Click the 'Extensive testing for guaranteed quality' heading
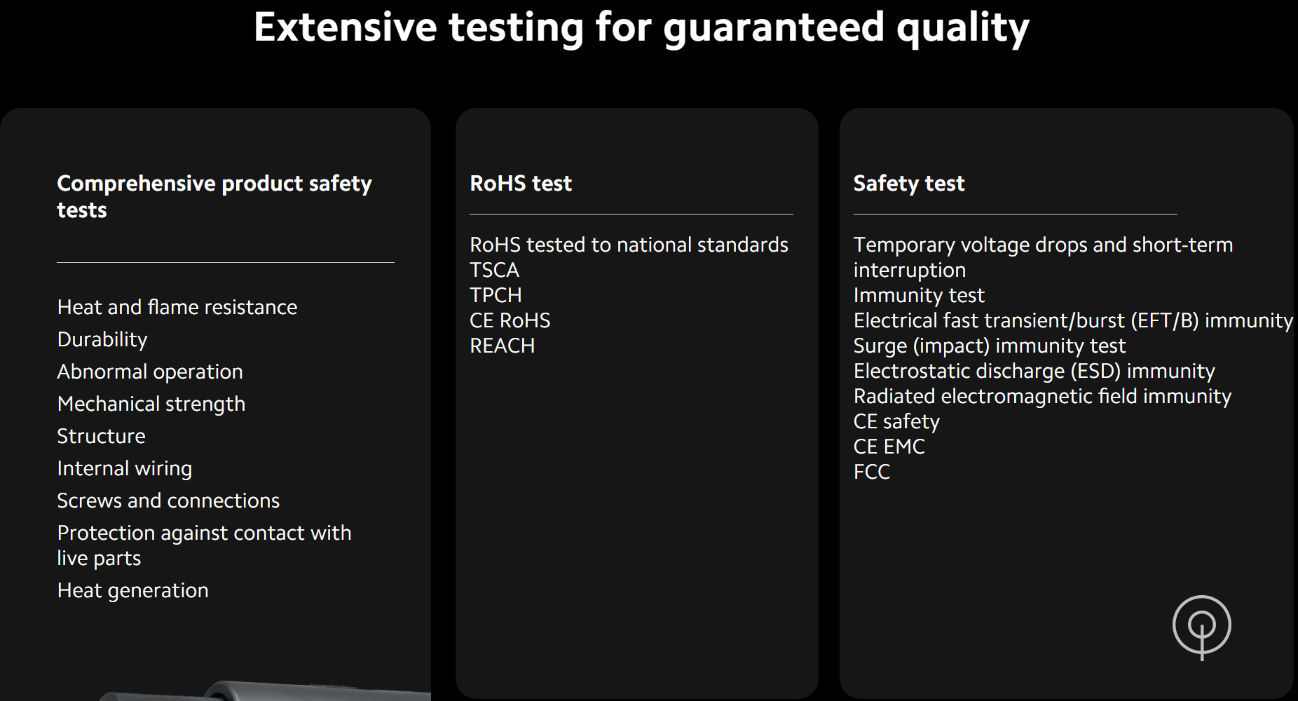Image resolution: width=1298 pixels, height=701 pixels. pyautogui.click(x=641, y=27)
